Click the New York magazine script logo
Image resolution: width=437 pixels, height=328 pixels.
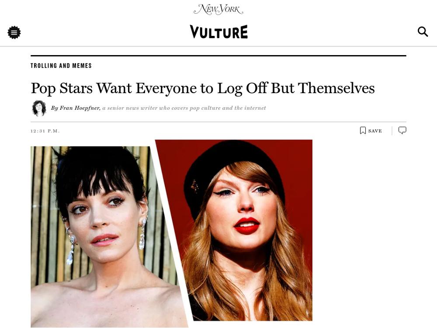tap(218, 9)
